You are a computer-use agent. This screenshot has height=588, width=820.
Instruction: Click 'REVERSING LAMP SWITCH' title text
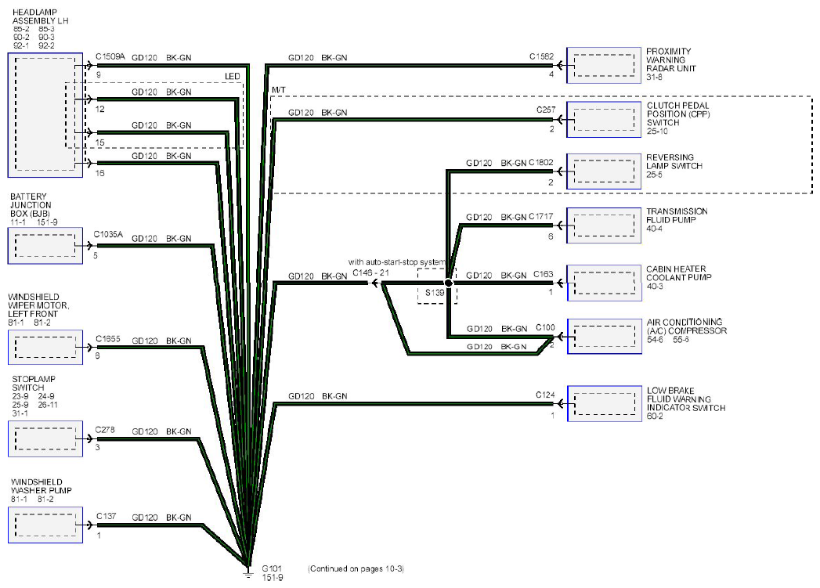[674, 161]
